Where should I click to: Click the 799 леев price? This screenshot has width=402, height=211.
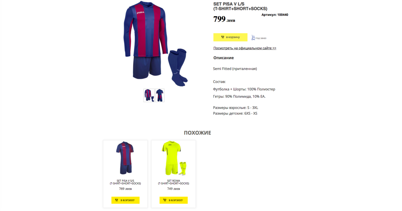coord(224,19)
